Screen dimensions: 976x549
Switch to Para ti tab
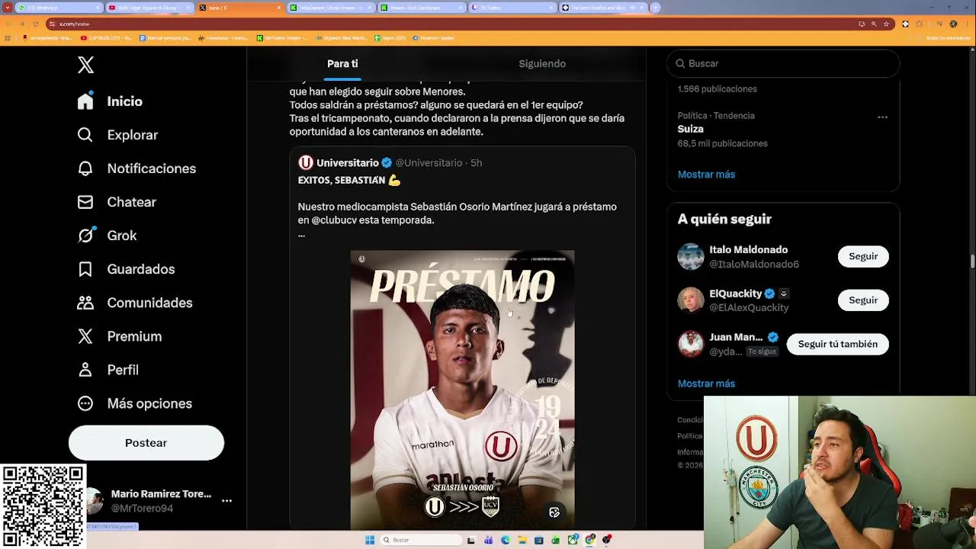point(342,63)
